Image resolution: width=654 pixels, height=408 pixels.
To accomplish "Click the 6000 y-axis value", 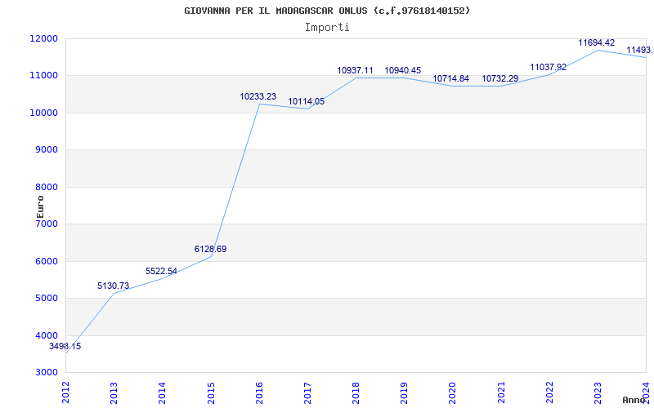I will pyautogui.click(x=46, y=261).
